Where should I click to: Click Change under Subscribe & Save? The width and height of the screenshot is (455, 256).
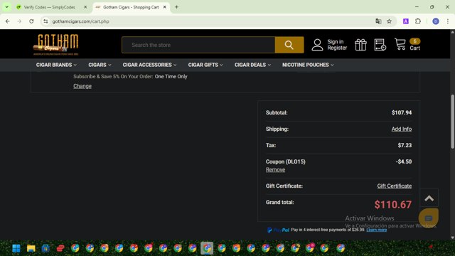82,86
